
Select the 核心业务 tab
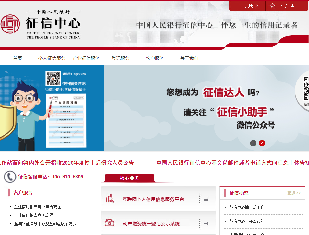click(129, 178)
